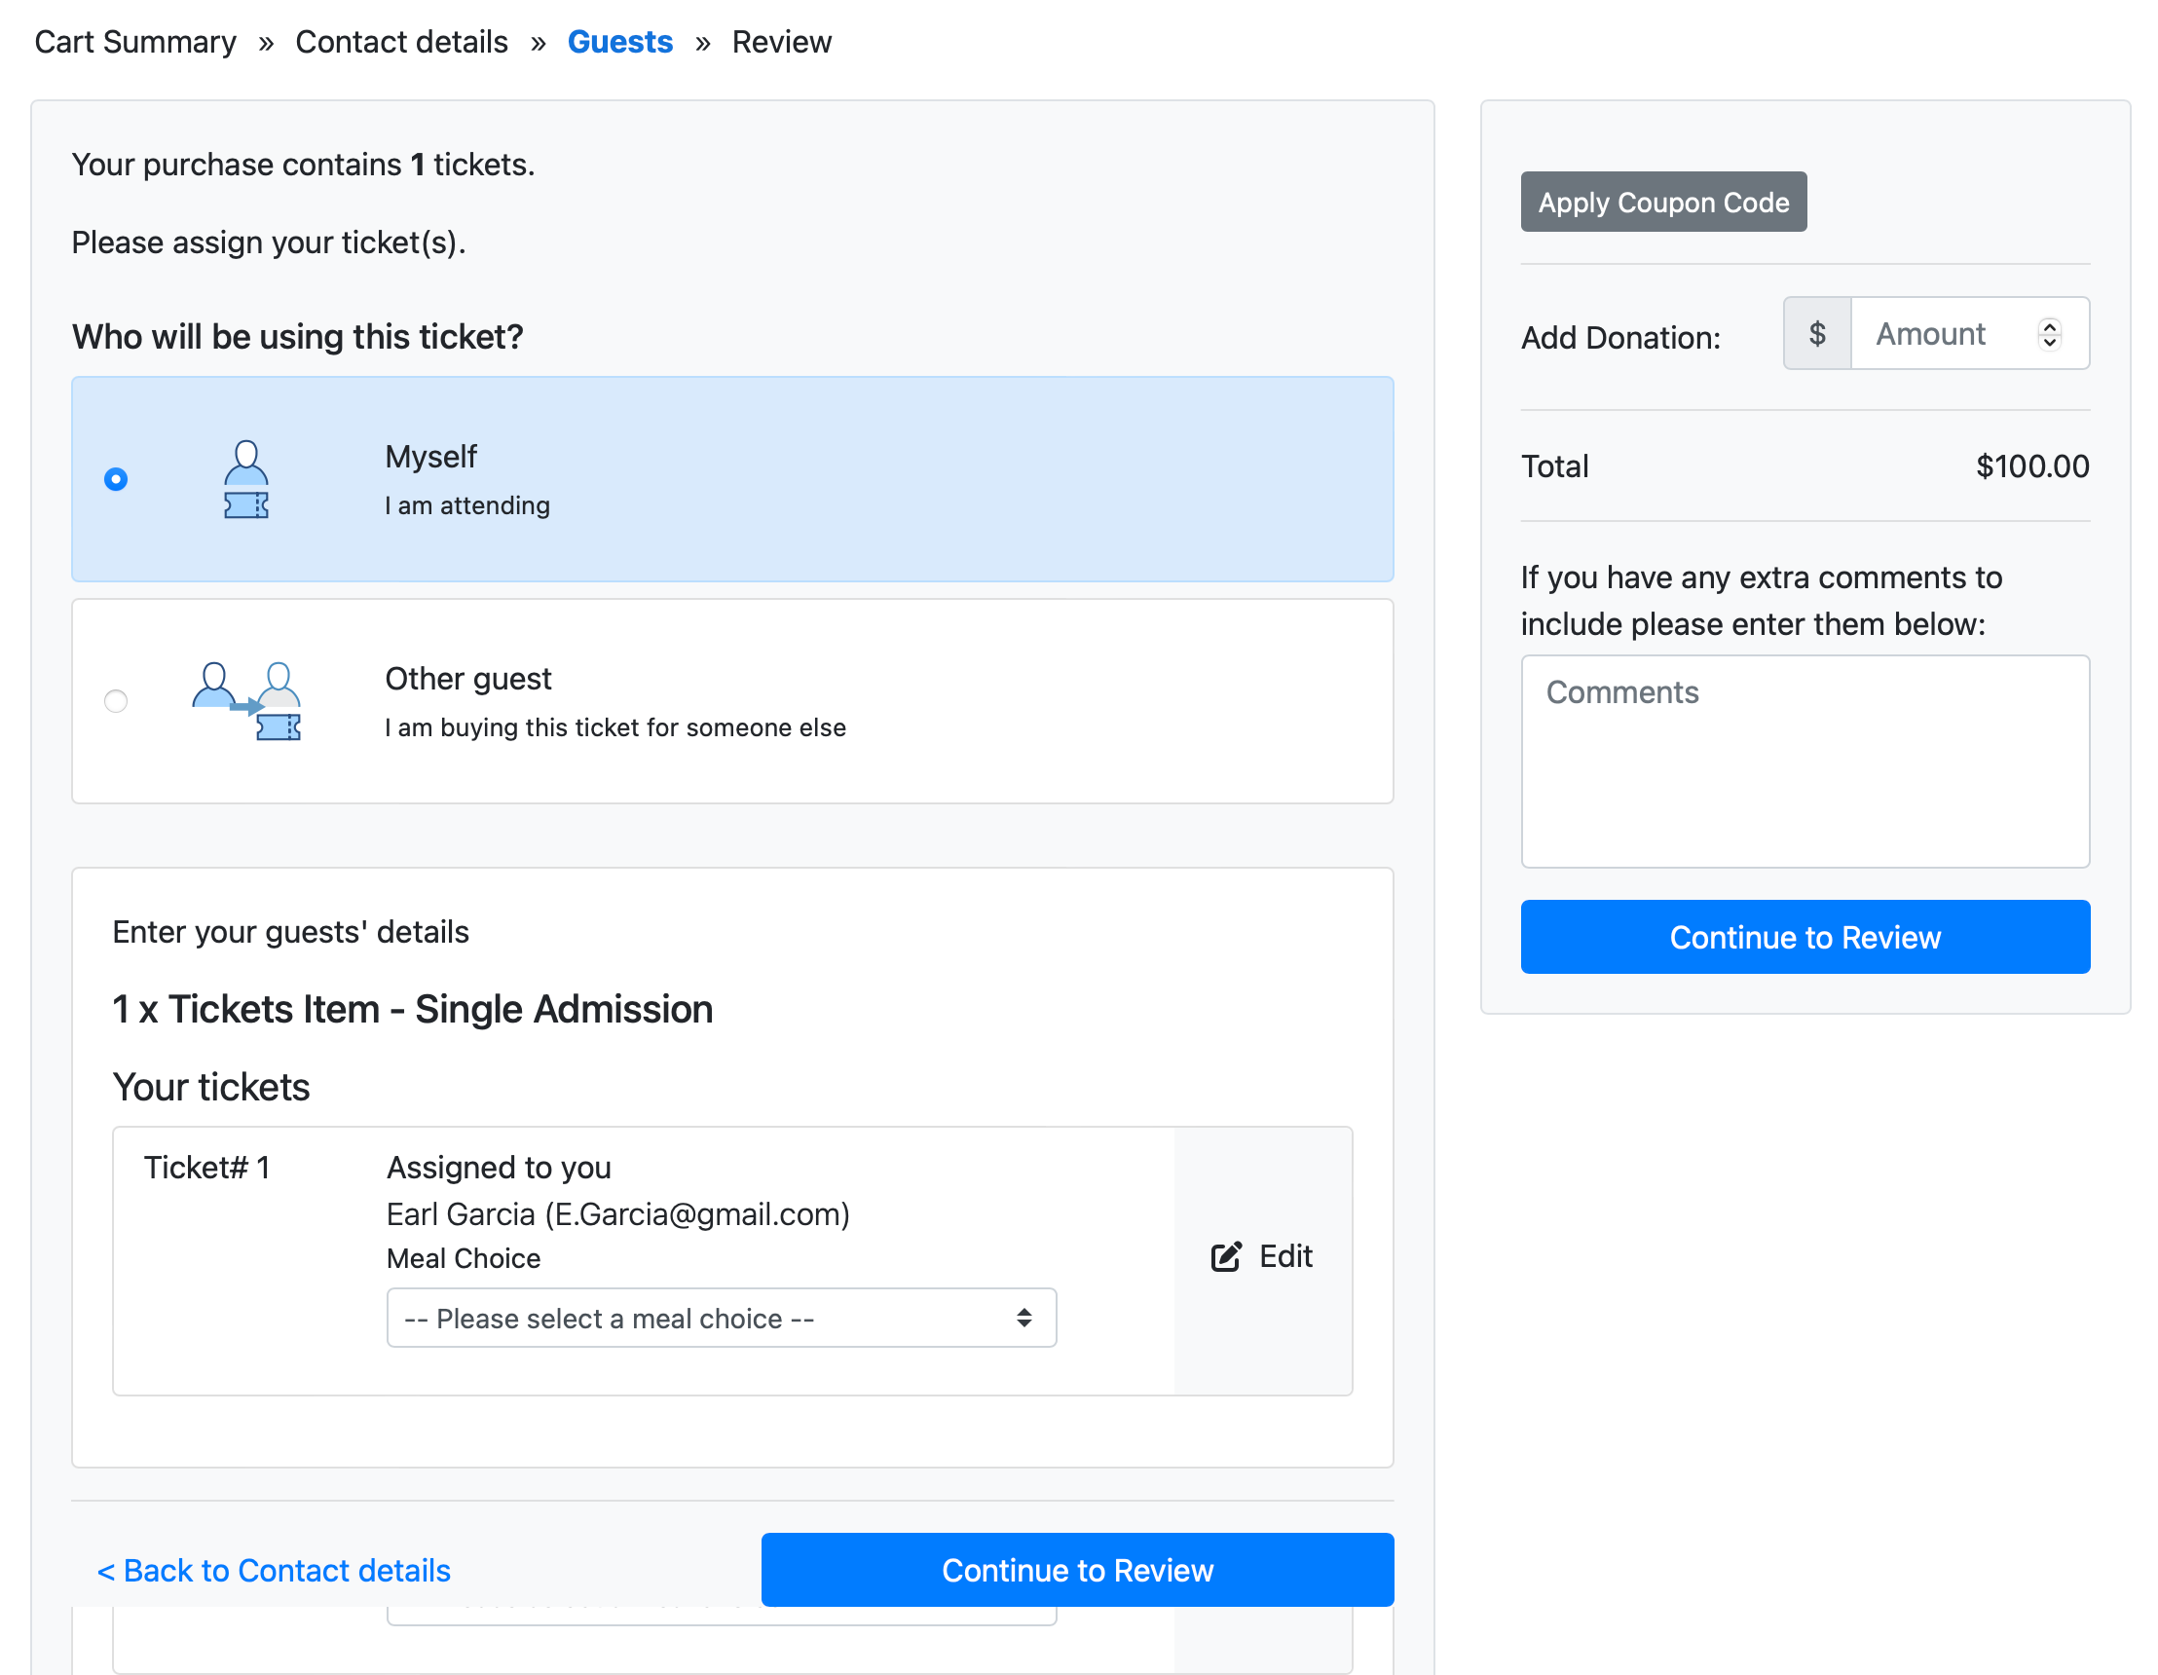Choose the Other guest option card
The height and width of the screenshot is (1675, 2158).
coord(731,700)
